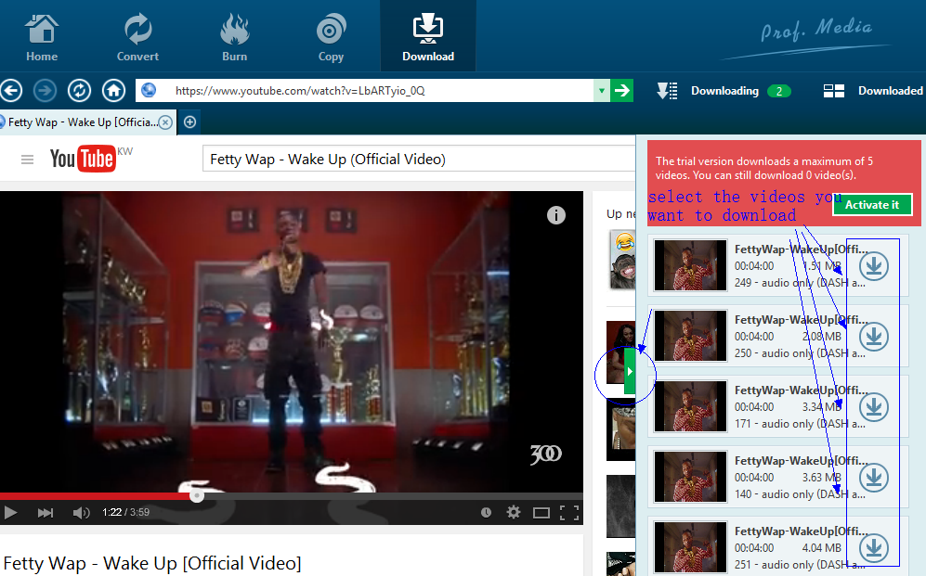
Task: Mute the video volume
Action: [81, 512]
